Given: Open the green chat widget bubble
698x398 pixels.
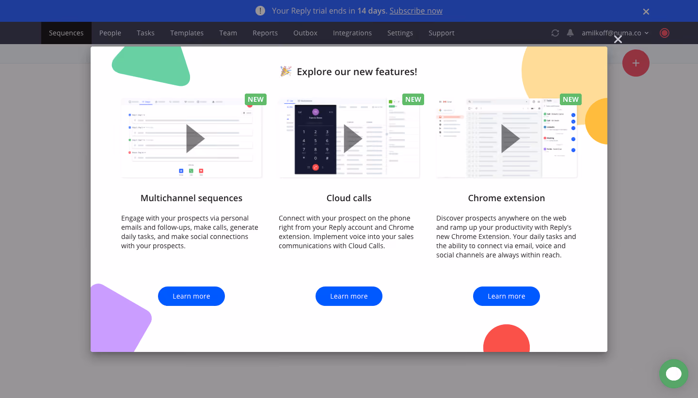Looking at the screenshot, I should [674, 374].
